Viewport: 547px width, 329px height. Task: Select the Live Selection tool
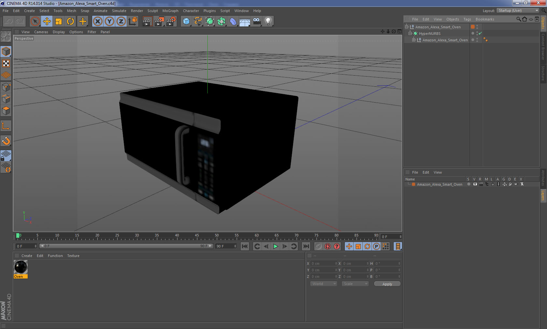(35, 21)
